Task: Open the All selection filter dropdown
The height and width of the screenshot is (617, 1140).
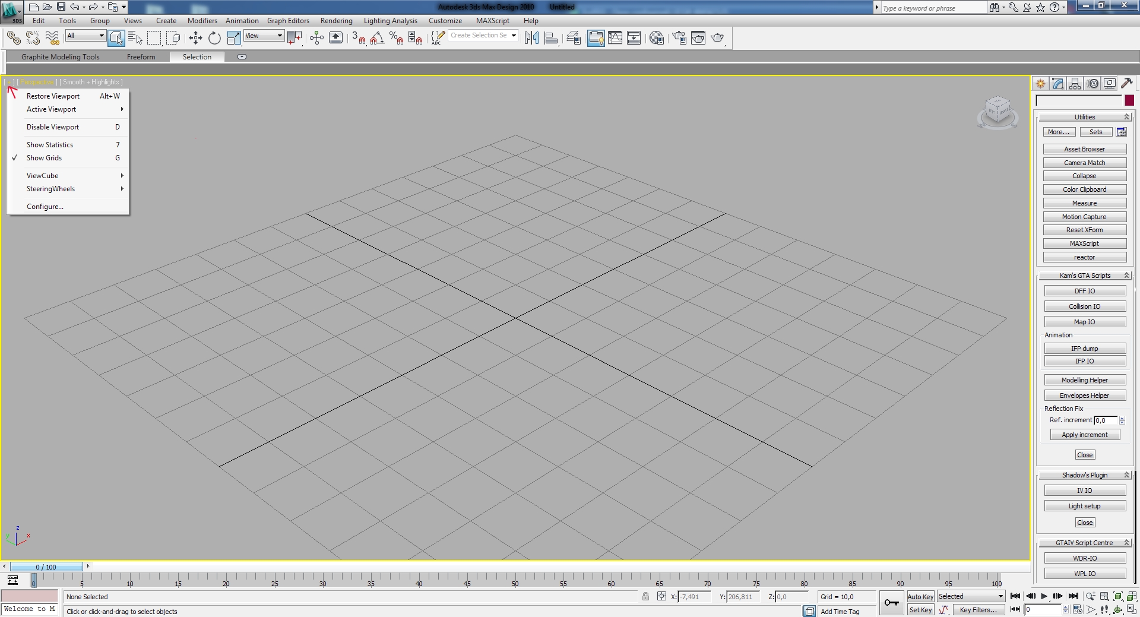Action: click(85, 36)
